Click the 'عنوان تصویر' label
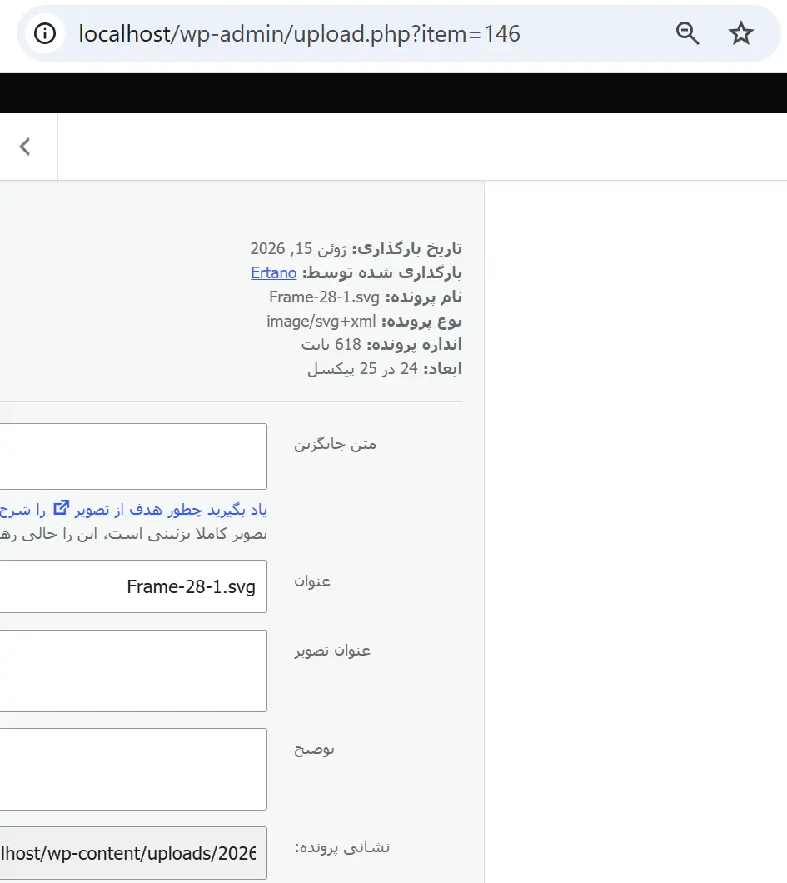This screenshot has height=883, width=787. click(x=332, y=651)
